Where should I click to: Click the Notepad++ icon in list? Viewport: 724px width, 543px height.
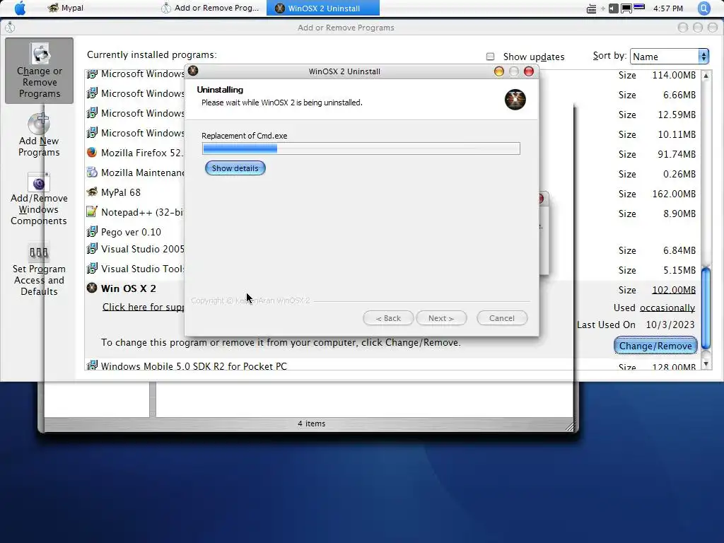point(92,211)
